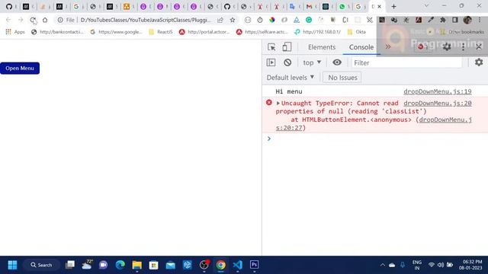The image size is (488, 274).
Task: Open the Okta bookmarks folder
Action: point(357,32)
